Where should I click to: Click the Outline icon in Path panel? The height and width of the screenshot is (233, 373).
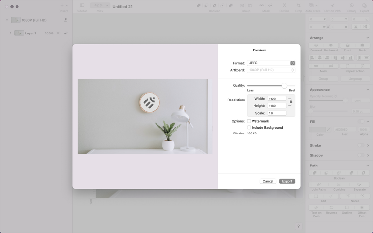[347, 207]
